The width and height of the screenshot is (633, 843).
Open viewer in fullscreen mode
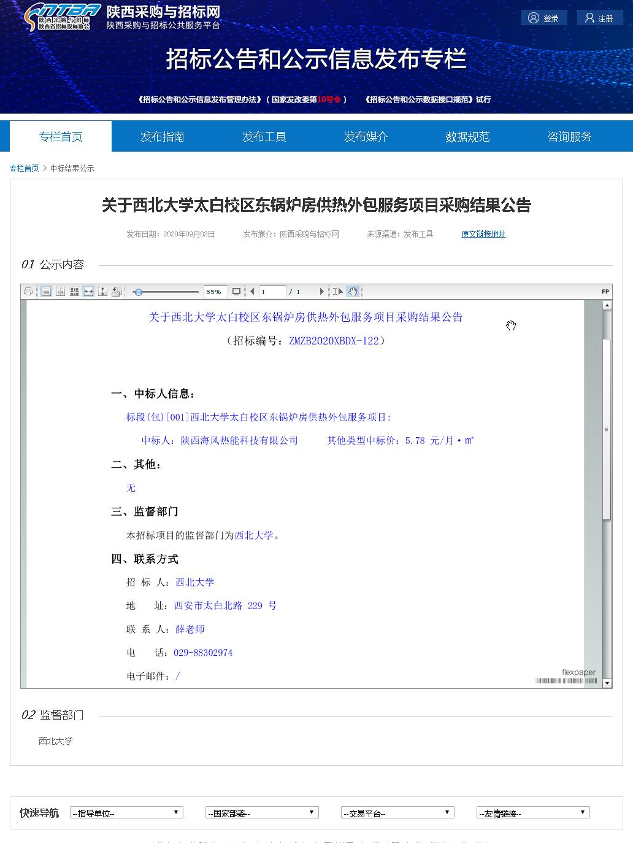(236, 292)
